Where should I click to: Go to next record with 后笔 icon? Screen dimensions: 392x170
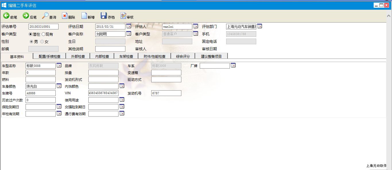[x=26, y=16]
